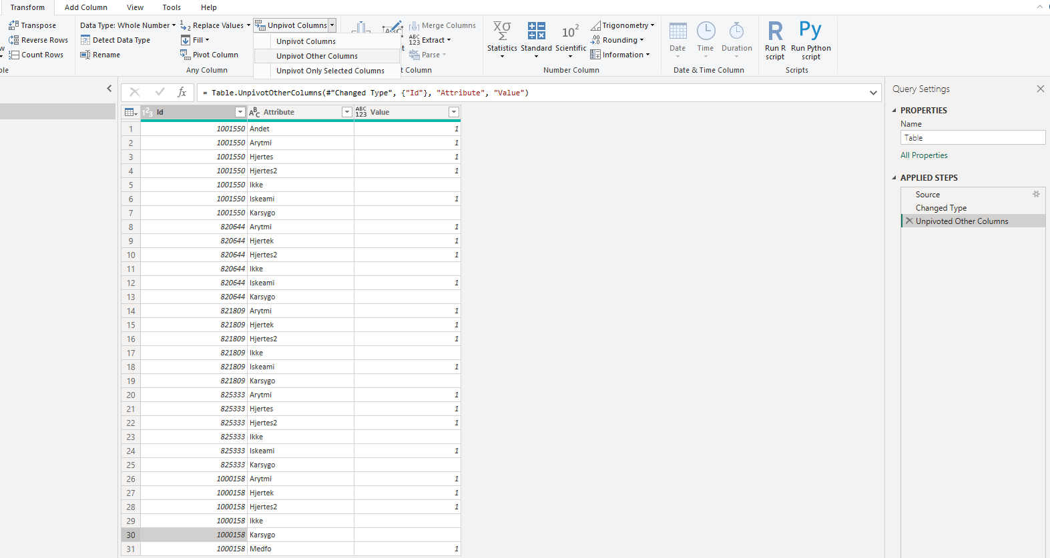Open the table options icon in grid corner
This screenshot has height=558, width=1050.
[131, 112]
